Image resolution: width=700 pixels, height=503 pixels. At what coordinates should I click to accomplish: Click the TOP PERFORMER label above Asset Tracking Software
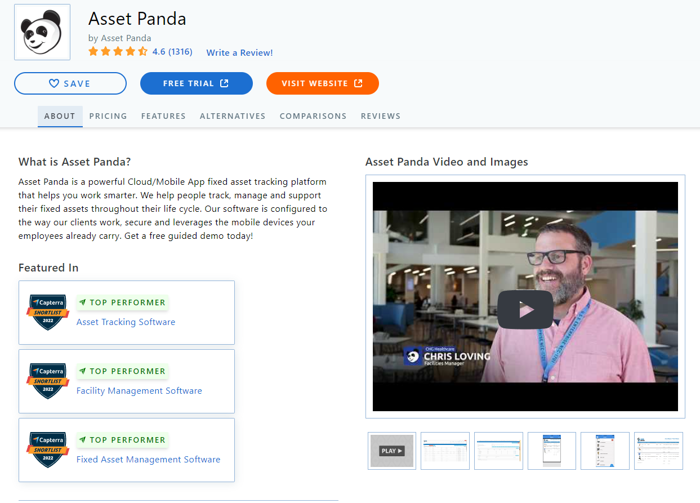click(123, 302)
